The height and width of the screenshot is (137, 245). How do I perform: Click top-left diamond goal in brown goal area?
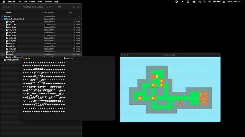(x=201, y=94)
